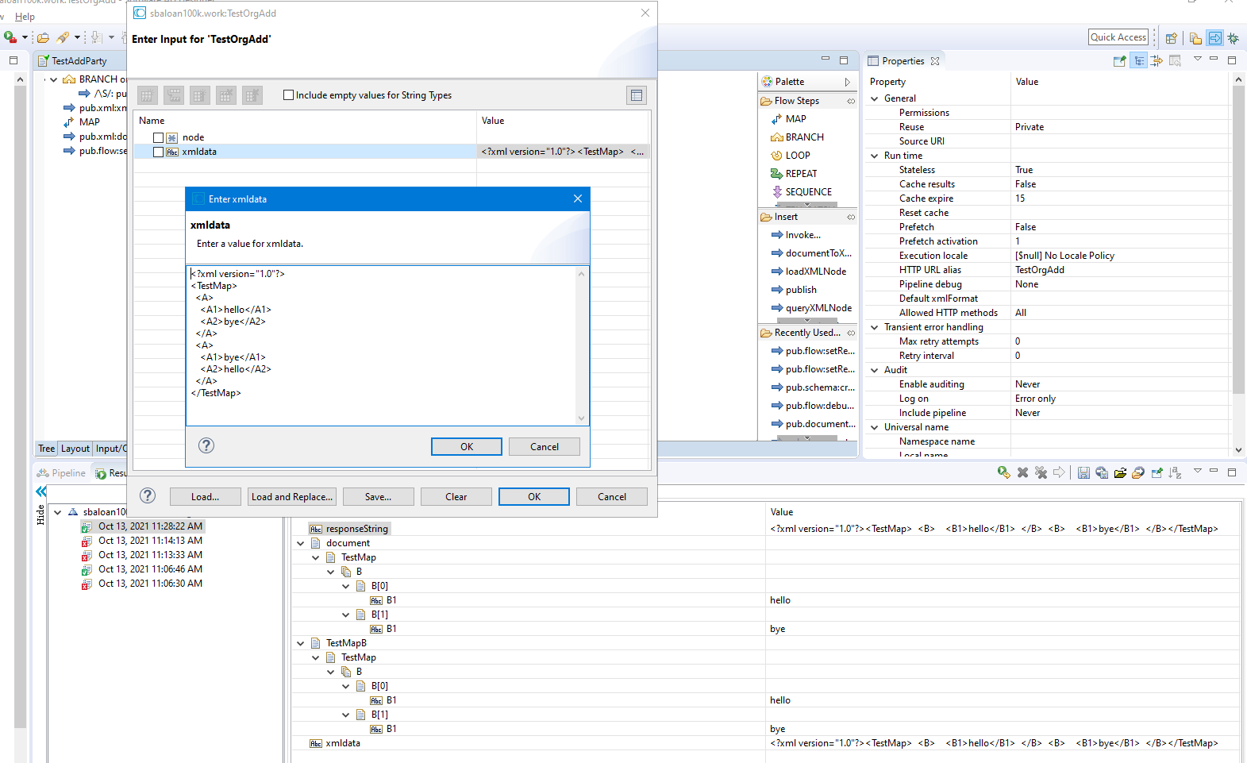
Task: Toggle Include empty values for String Types
Action: [289, 95]
